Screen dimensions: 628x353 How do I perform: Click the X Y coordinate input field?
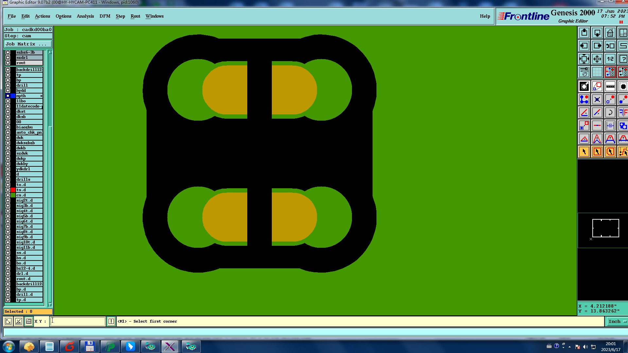tap(78, 321)
